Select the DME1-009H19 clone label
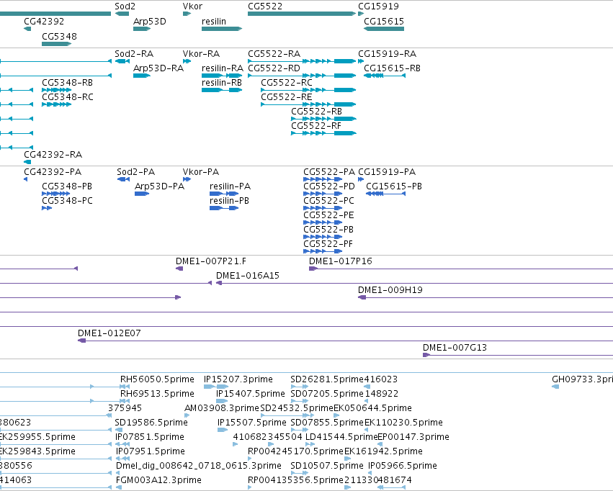This screenshot has height=491, width=613. 390,290
